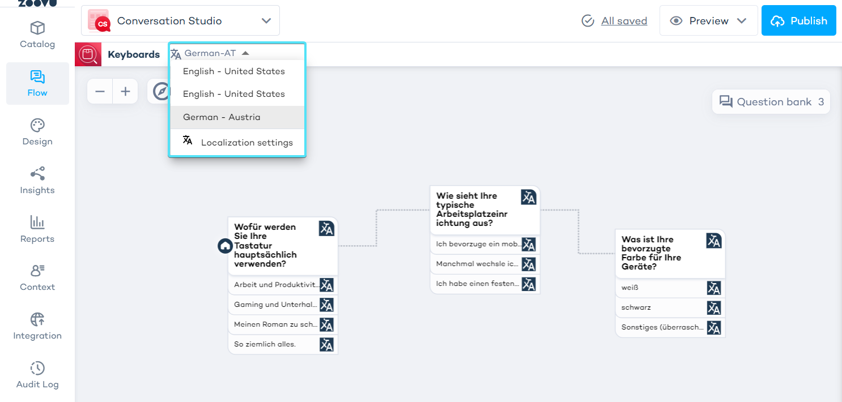Click the home start-node icon
The height and width of the screenshot is (402, 842).
point(225,246)
